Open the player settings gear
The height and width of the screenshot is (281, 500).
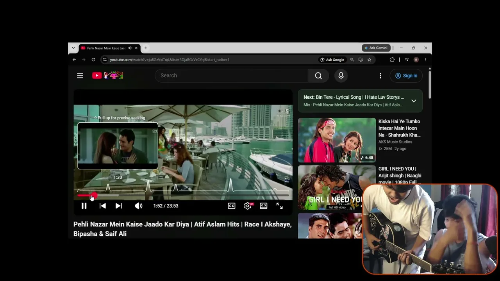click(x=248, y=206)
